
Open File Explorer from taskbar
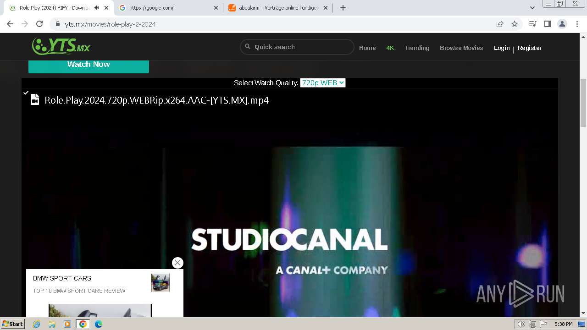(x=52, y=324)
